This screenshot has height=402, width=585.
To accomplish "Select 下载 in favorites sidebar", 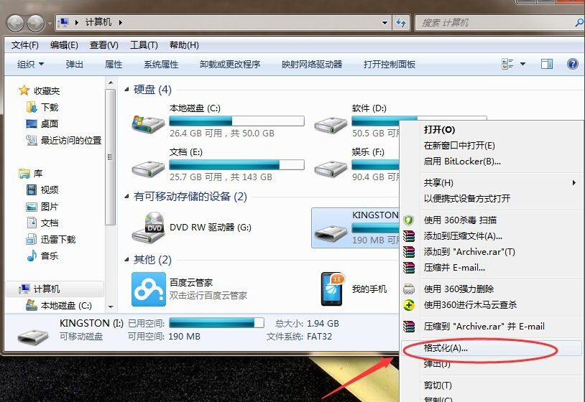I will (49, 107).
